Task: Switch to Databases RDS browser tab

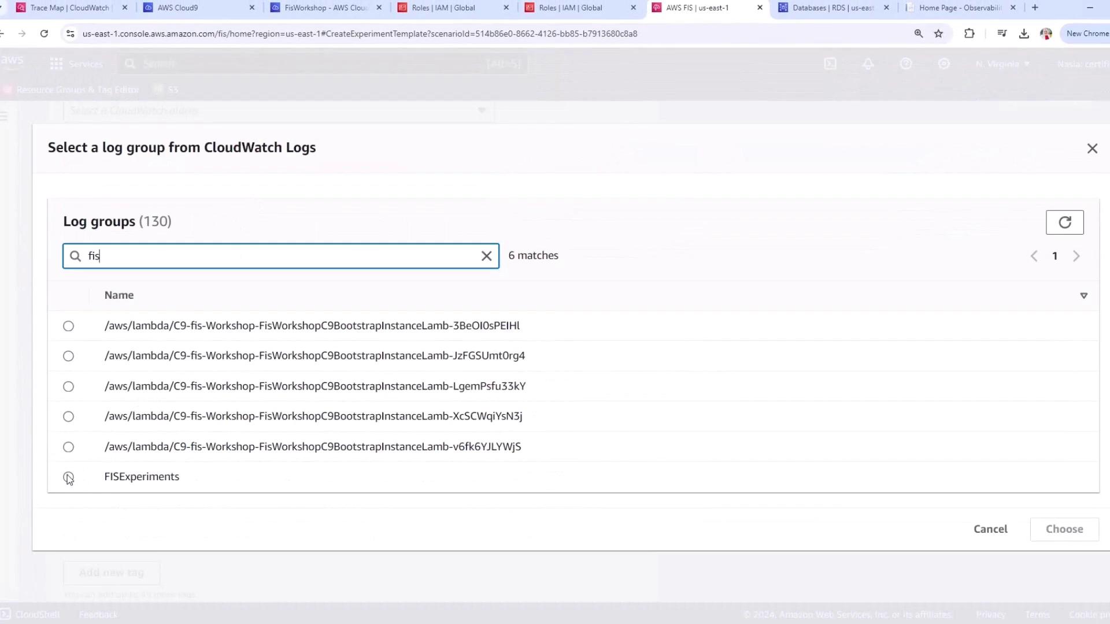Action: click(832, 8)
